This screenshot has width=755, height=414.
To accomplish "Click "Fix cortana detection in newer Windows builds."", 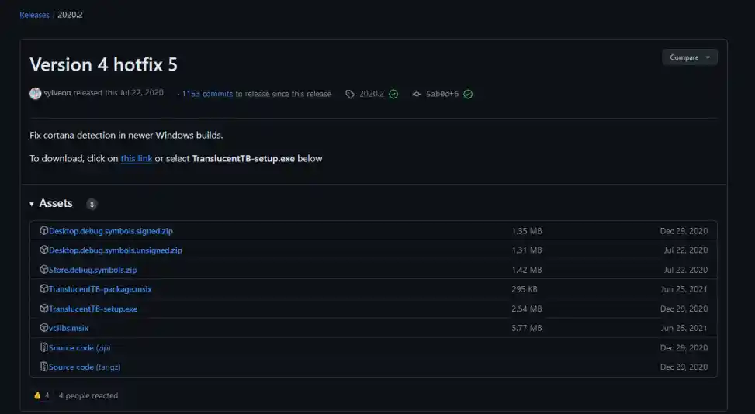I will (x=126, y=135).
